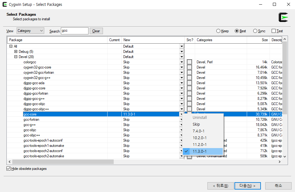Screen dimensions: 295x192
Task: Check the Src box for djgpp-gcc-objc++
Action: pyautogui.click(x=190, y=109)
